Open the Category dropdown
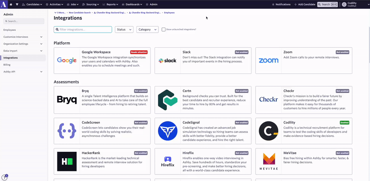Image resolution: width=370 pixels, height=181 pixels. [x=148, y=30]
